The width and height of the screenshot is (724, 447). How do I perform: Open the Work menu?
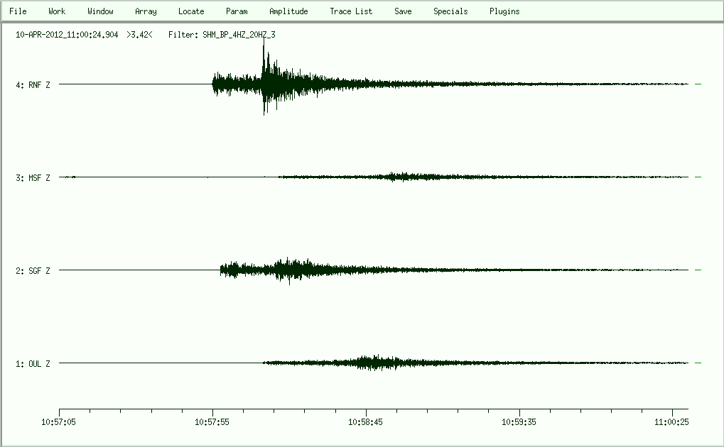click(x=57, y=11)
